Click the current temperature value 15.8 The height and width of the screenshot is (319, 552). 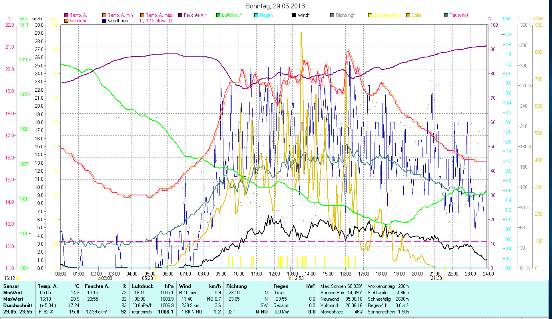[75, 311]
